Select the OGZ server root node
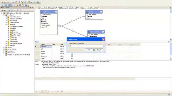This screenshot has height=96, width=172. [x=17, y=13]
